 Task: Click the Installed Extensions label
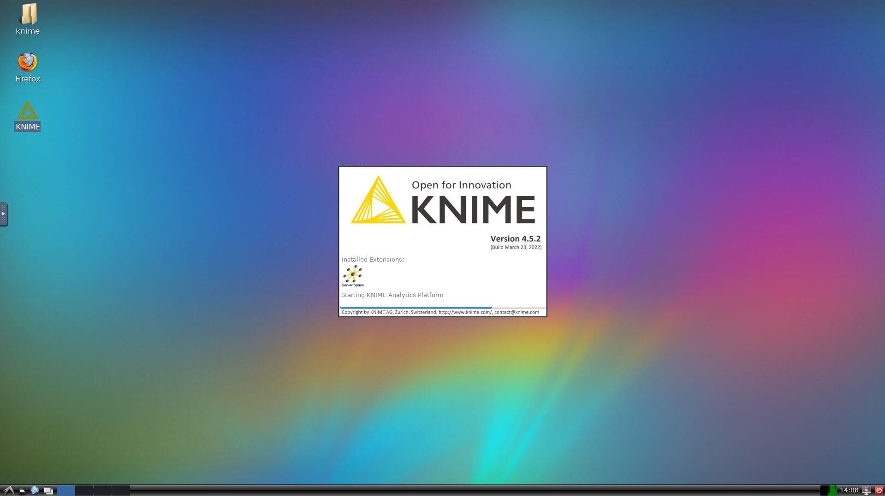[x=373, y=259]
